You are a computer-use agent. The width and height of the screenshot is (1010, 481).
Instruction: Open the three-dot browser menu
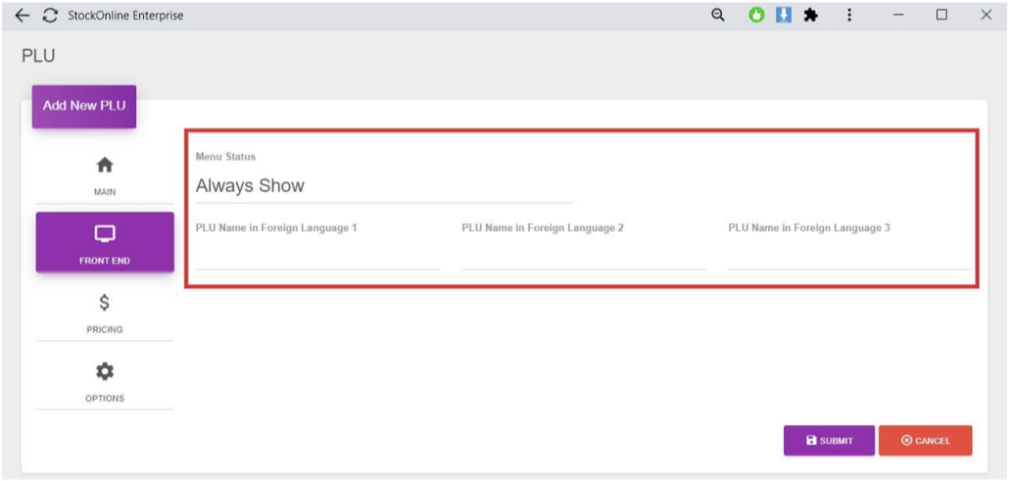point(849,16)
